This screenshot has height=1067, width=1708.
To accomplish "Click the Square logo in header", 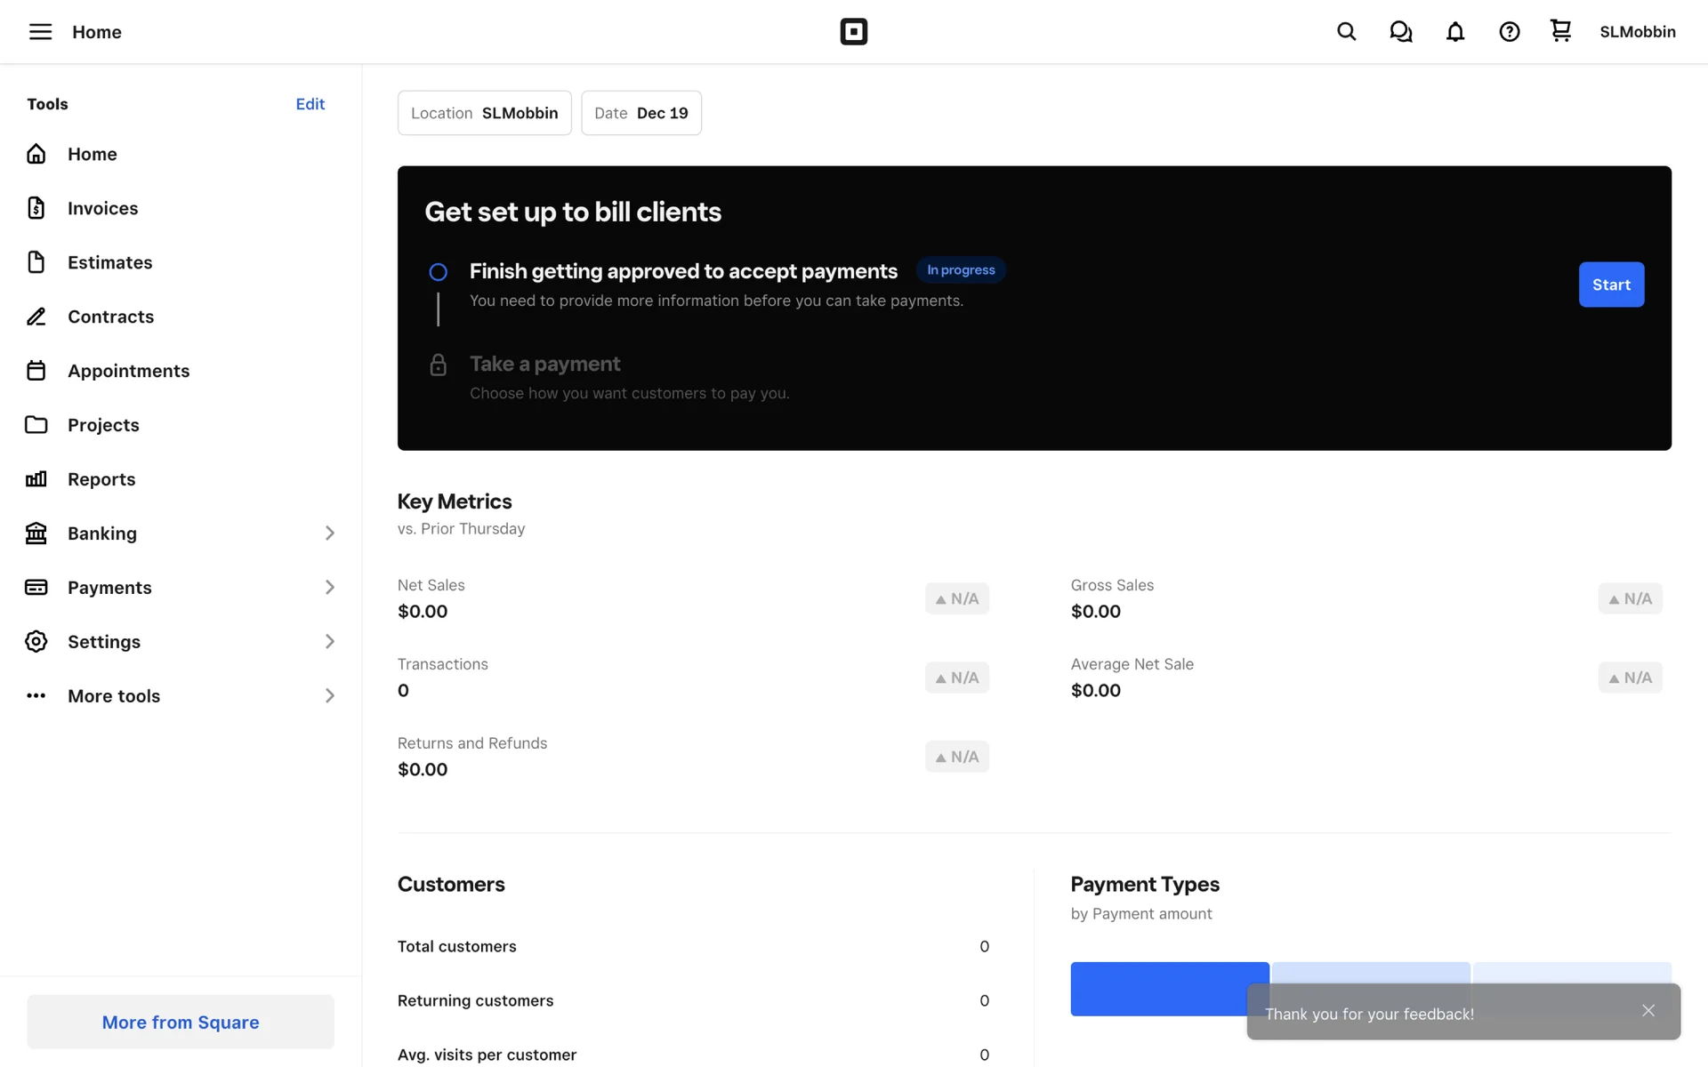I will click(853, 32).
